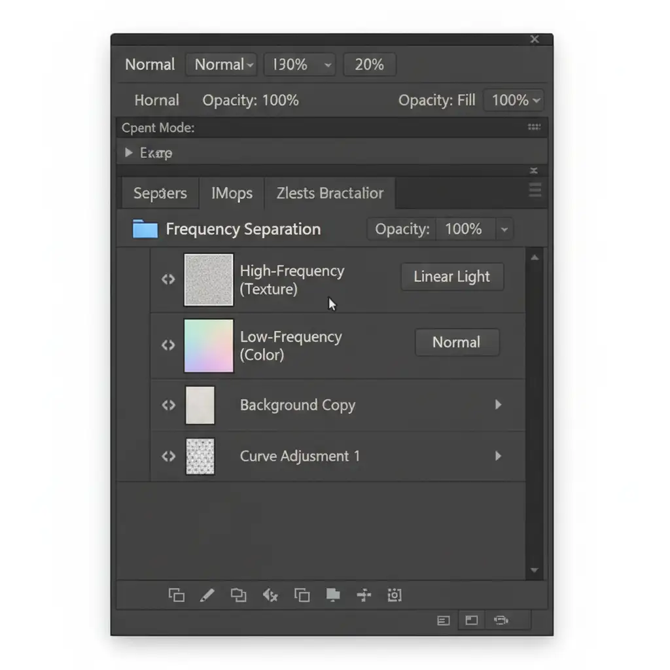Switch to the Sepders tab
Screen dimensions: 670x670
160,193
